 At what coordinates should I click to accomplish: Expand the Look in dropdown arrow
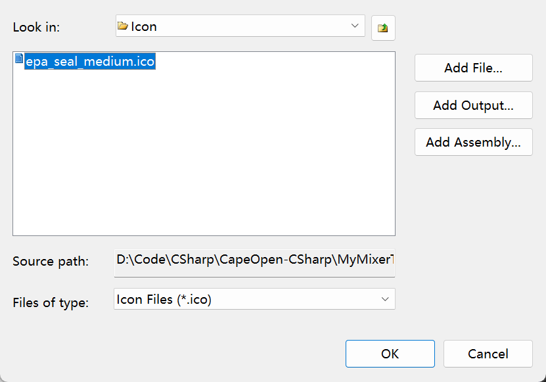355,26
